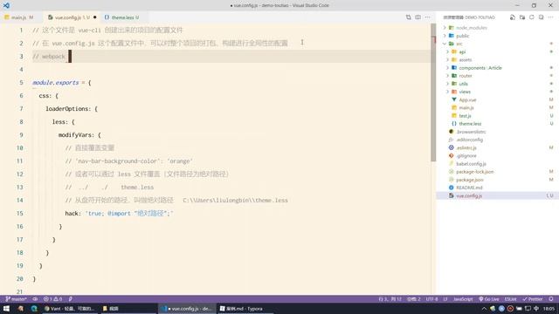
Task: Refresh the Explorer file tree
Action: pyautogui.click(x=532, y=17)
